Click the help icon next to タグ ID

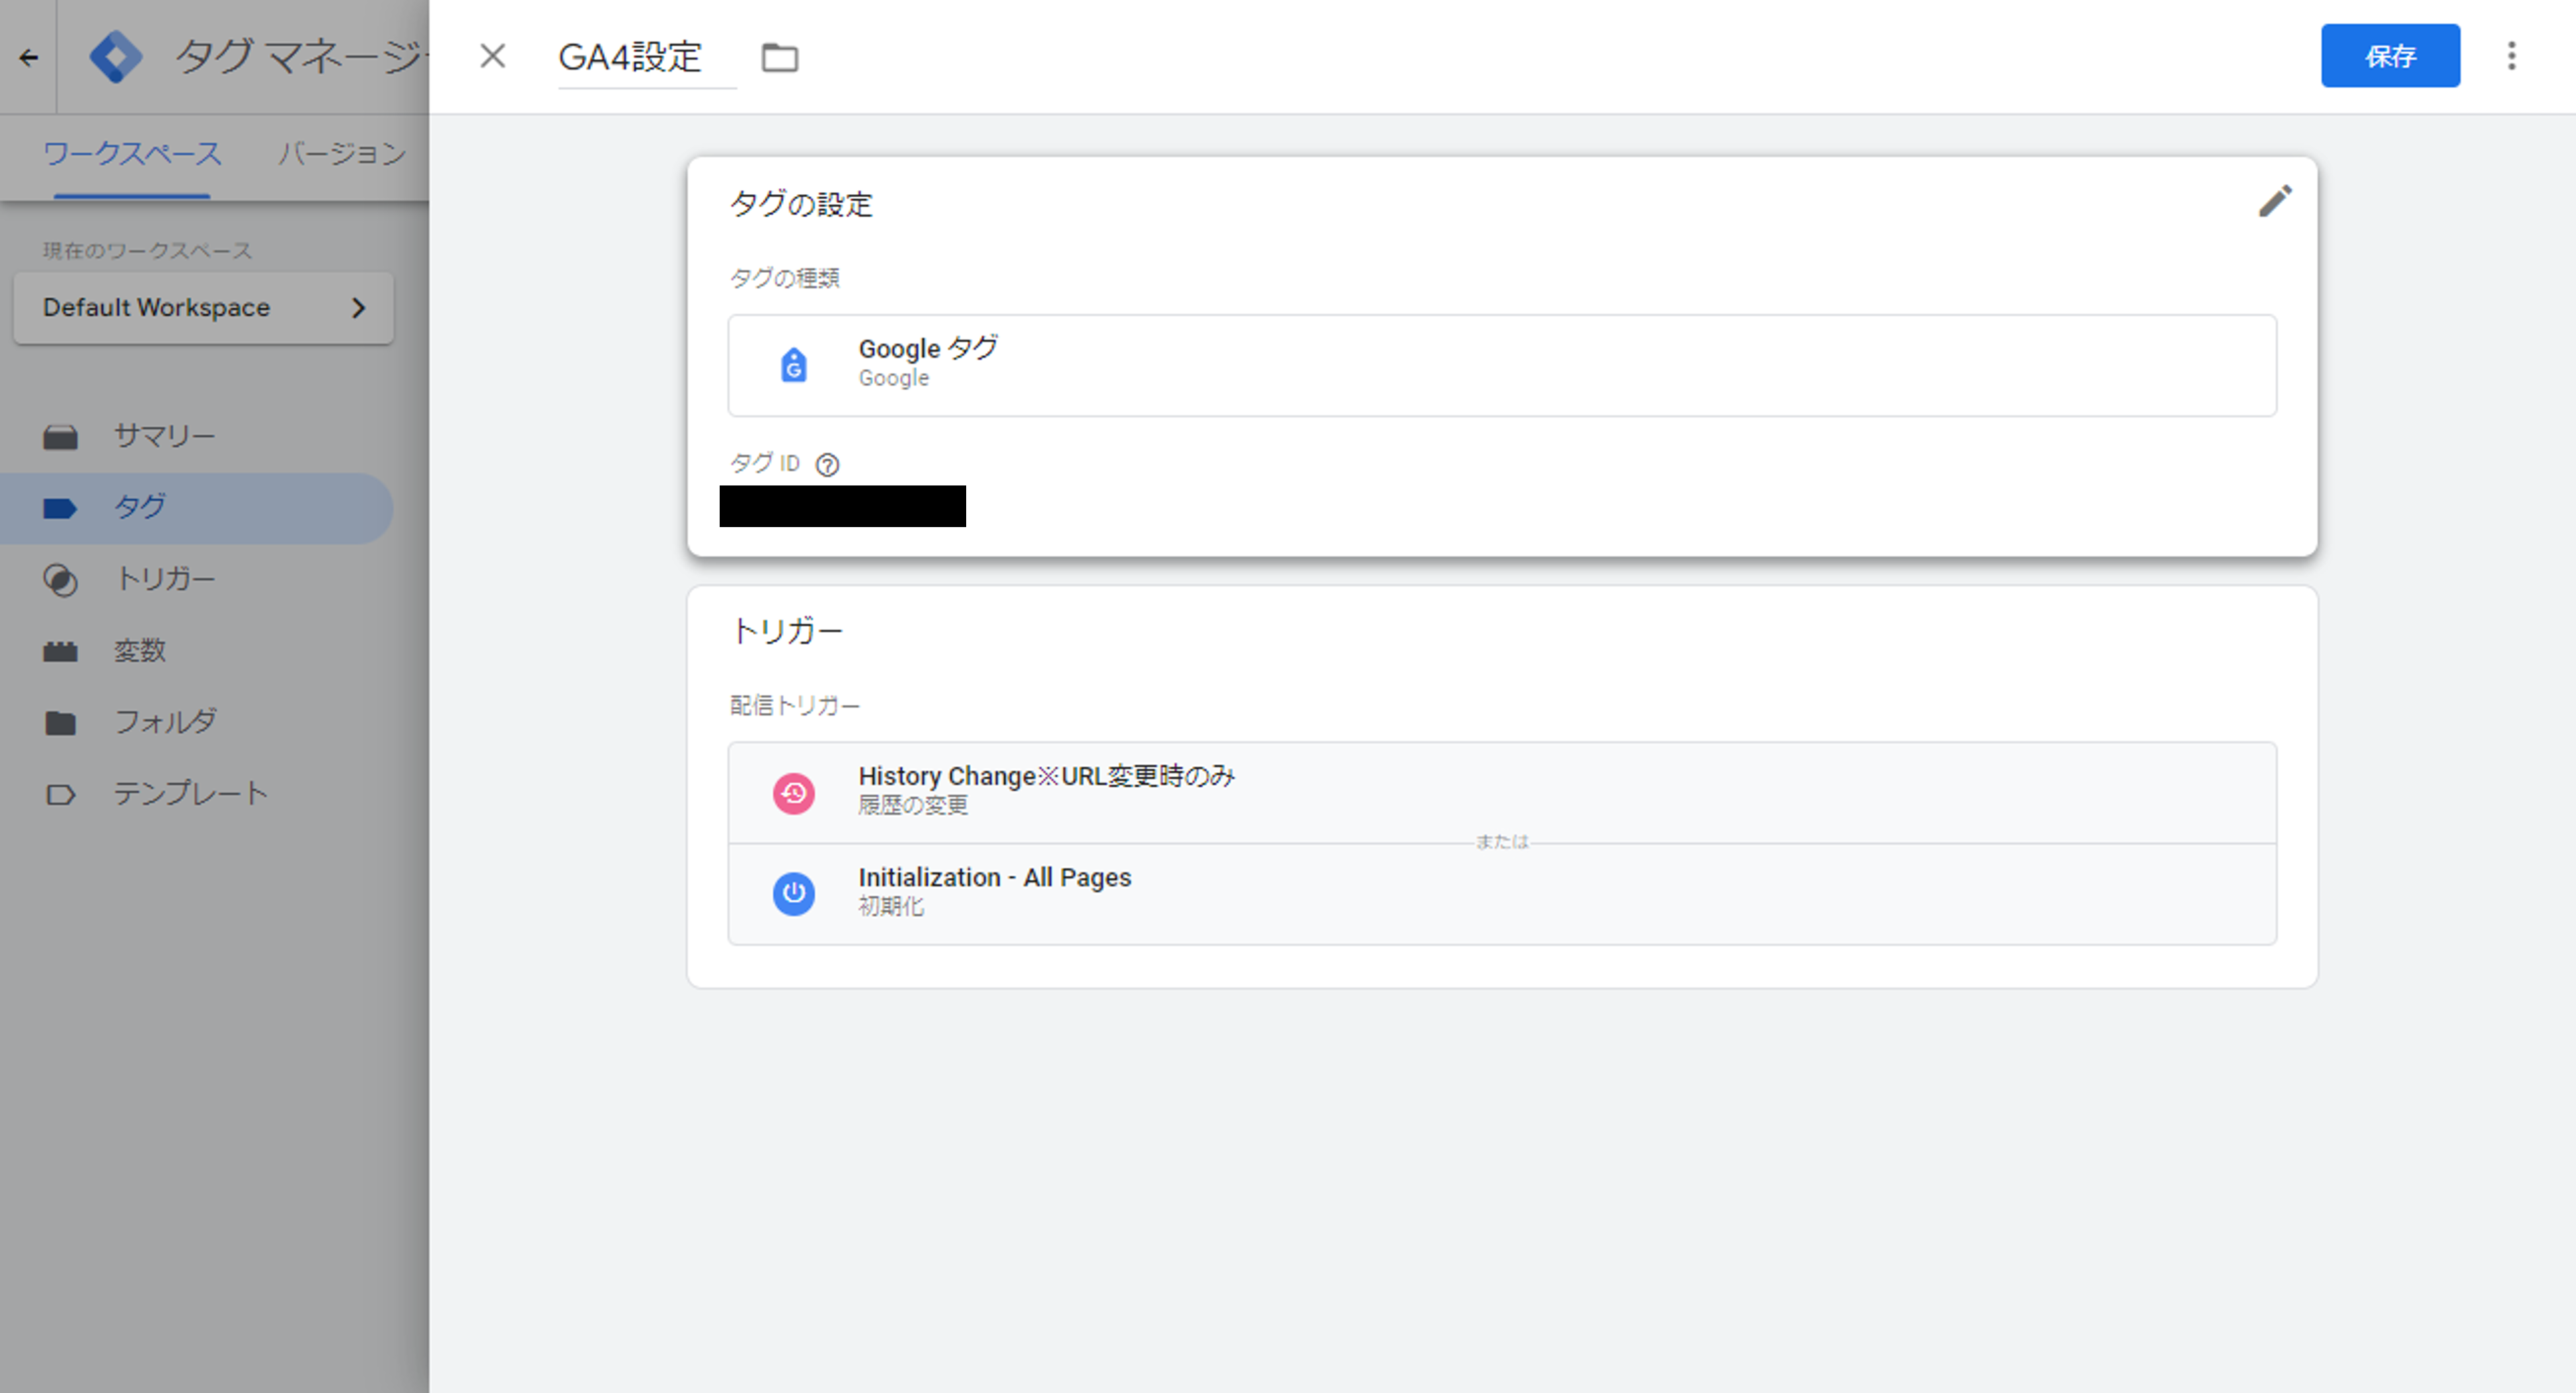[x=827, y=465]
